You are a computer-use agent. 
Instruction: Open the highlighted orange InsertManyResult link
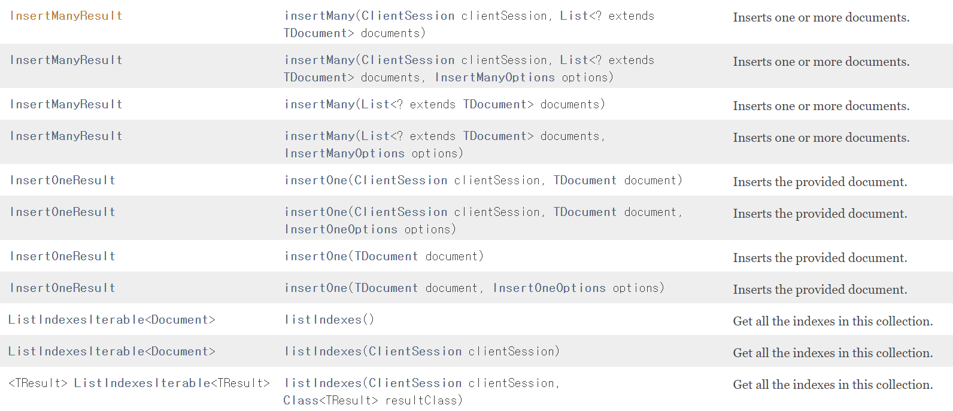tap(66, 16)
